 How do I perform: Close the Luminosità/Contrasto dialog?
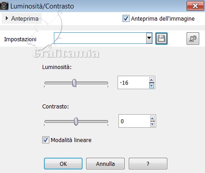(195, 6)
